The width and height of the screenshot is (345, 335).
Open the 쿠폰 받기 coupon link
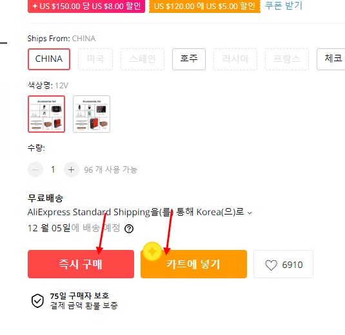(x=283, y=6)
